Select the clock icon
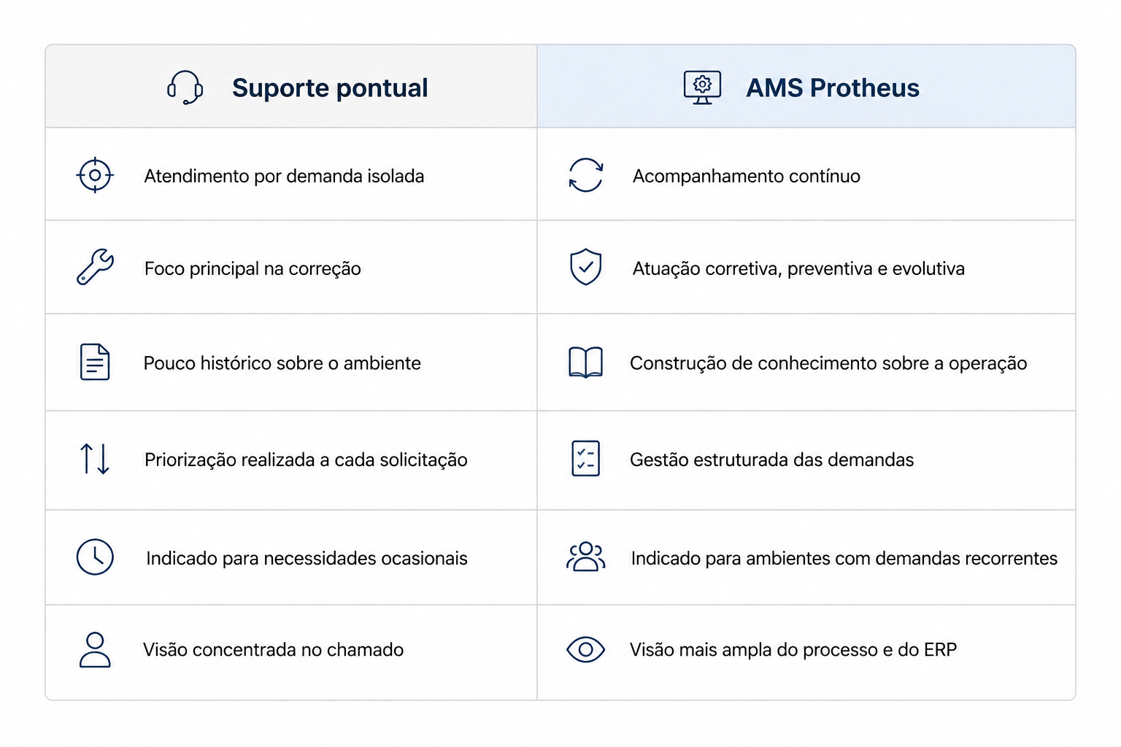 95,557
